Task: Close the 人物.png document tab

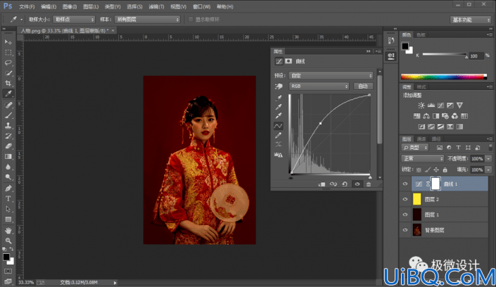Action: coord(113,30)
